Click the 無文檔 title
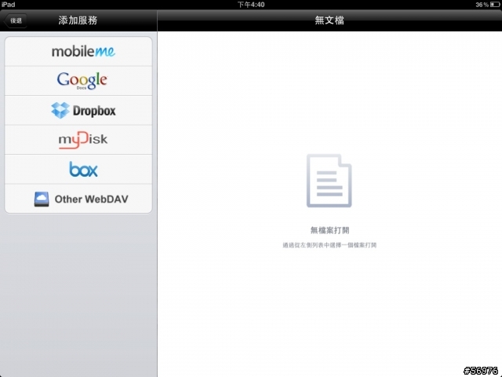The width and height of the screenshot is (502, 377). tap(329, 20)
